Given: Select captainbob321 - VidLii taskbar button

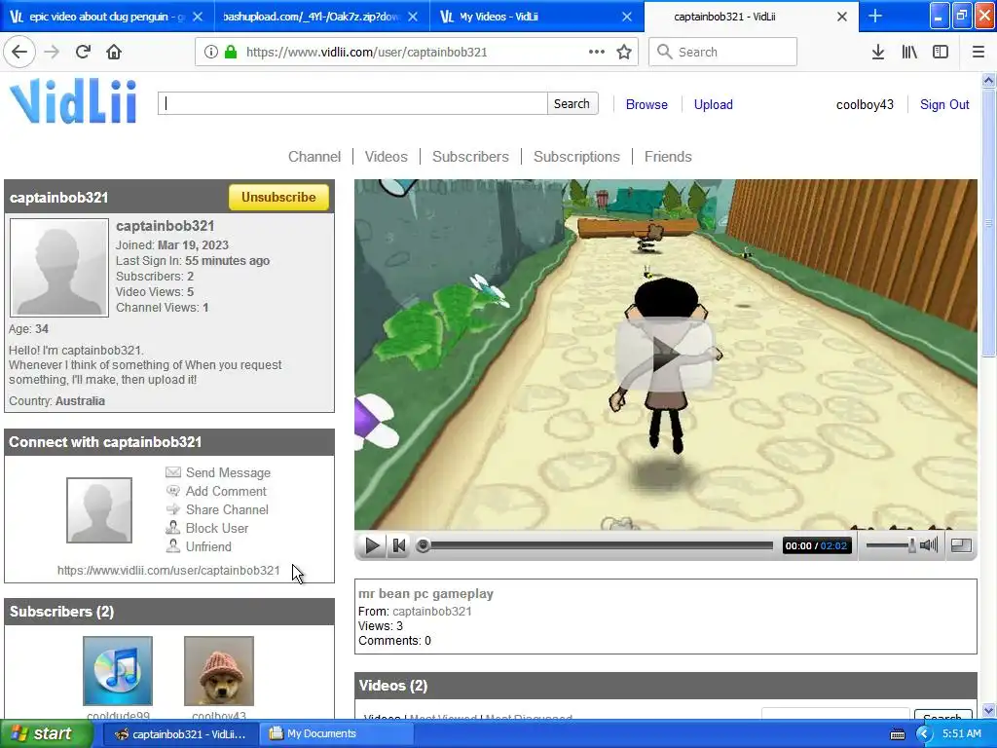Looking at the screenshot, I should tap(181, 733).
